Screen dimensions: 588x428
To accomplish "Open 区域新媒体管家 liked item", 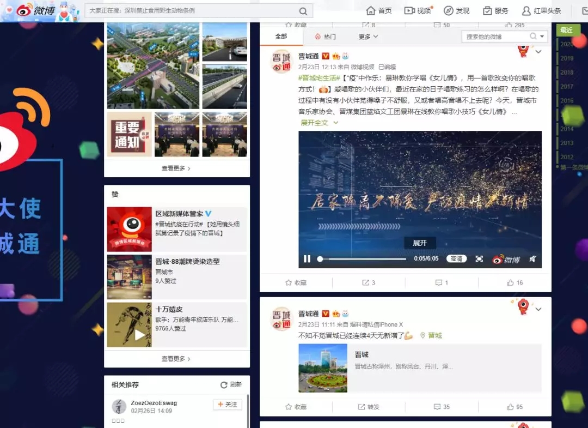I will tap(177, 229).
